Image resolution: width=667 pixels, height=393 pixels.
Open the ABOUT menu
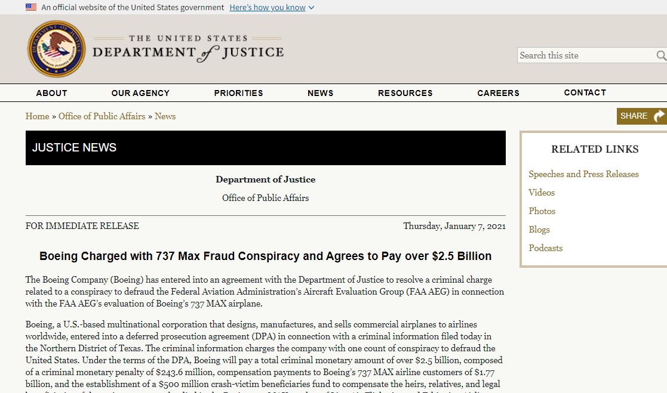[51, 93]
